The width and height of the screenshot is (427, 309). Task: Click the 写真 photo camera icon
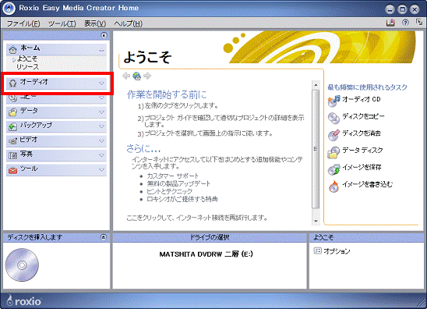click(12, 155)
